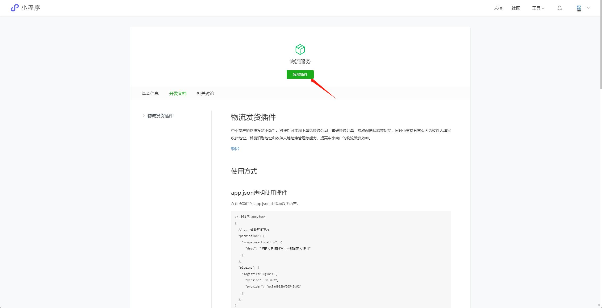The width and height of the screenshot is (602, 308).
Task: Go to 社区 in the top navigation
Action: [516, 8]
